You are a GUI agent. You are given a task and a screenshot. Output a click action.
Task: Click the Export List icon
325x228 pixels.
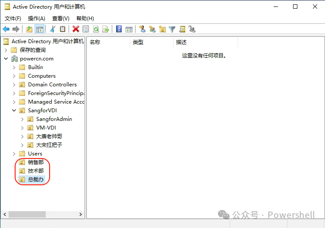(106, 29)
